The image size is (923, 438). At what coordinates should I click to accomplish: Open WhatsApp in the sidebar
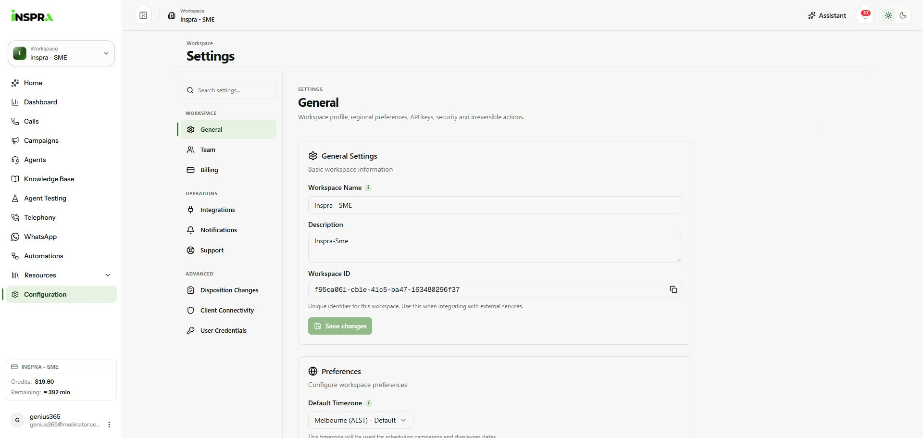pyautogui.click(x=61, y=237)
